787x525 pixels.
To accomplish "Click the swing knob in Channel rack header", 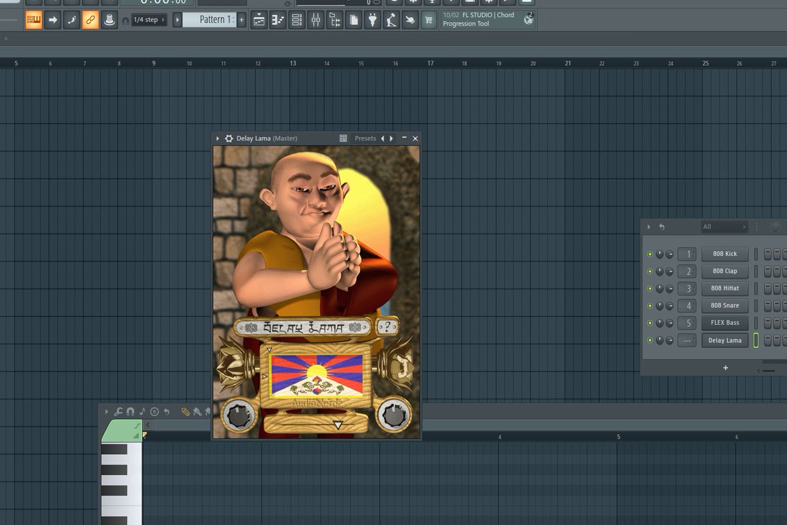I will (775, 227).
